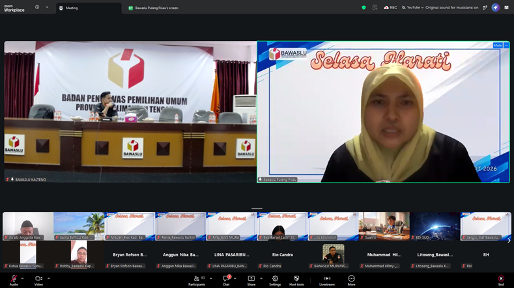
Task: Expand the dropdown chevron next to info icon
Action: (47, 7)
